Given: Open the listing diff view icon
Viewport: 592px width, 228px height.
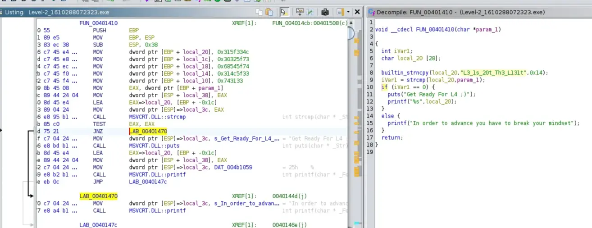Looking at the screenshot, I should click(x=310, y=12).
